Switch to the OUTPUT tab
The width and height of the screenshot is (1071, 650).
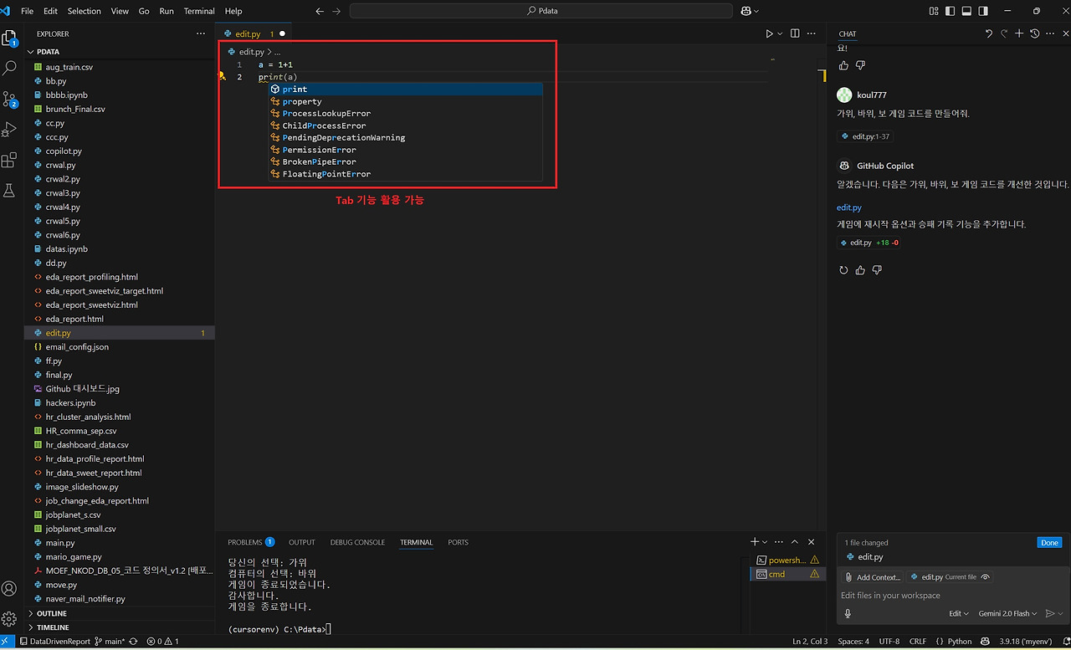coord(301,542)
